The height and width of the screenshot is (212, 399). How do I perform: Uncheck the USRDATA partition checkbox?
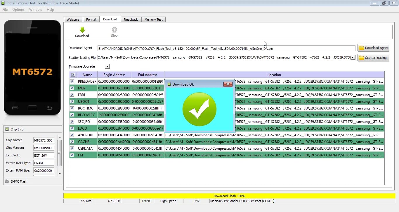pos(72,149)
